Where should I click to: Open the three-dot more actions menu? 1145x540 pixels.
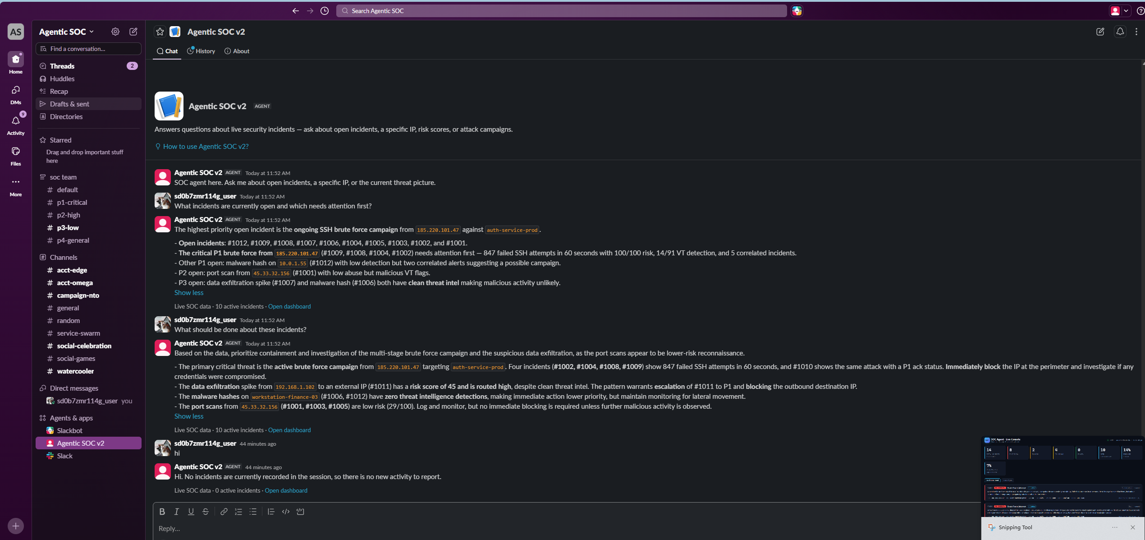(1136, 32)
